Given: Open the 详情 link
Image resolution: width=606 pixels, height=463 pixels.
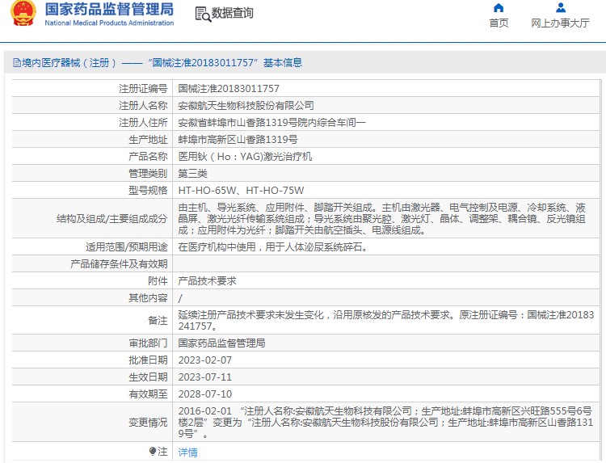Looking at the screenshot, I should coord(187,452).
